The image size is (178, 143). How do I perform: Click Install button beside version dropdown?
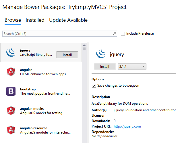105,67
